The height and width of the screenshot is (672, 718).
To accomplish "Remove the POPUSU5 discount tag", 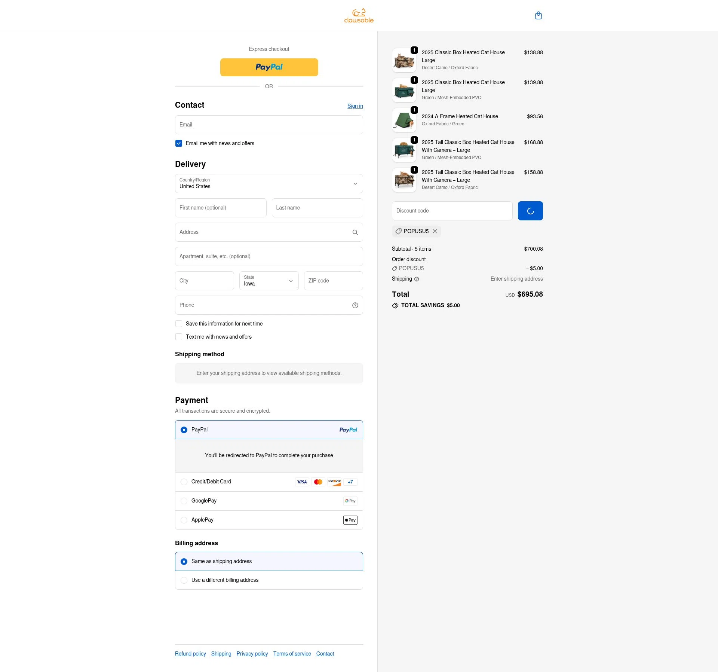I will point(435,231).
